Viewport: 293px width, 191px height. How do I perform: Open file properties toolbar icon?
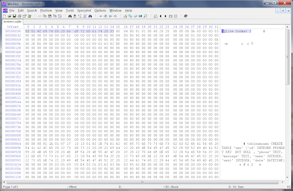24,16
